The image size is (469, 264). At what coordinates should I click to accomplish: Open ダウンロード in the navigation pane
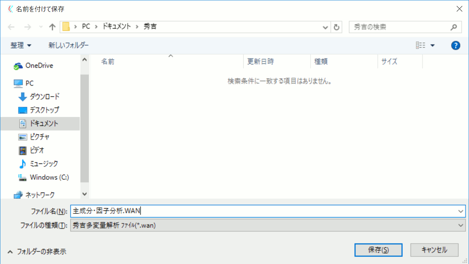(44, 97)
